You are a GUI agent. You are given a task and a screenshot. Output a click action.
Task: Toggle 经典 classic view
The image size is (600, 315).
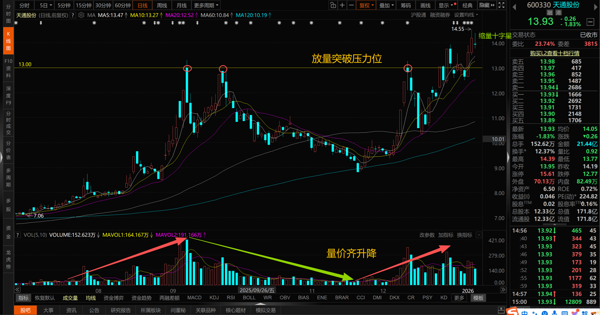(467, 5)
